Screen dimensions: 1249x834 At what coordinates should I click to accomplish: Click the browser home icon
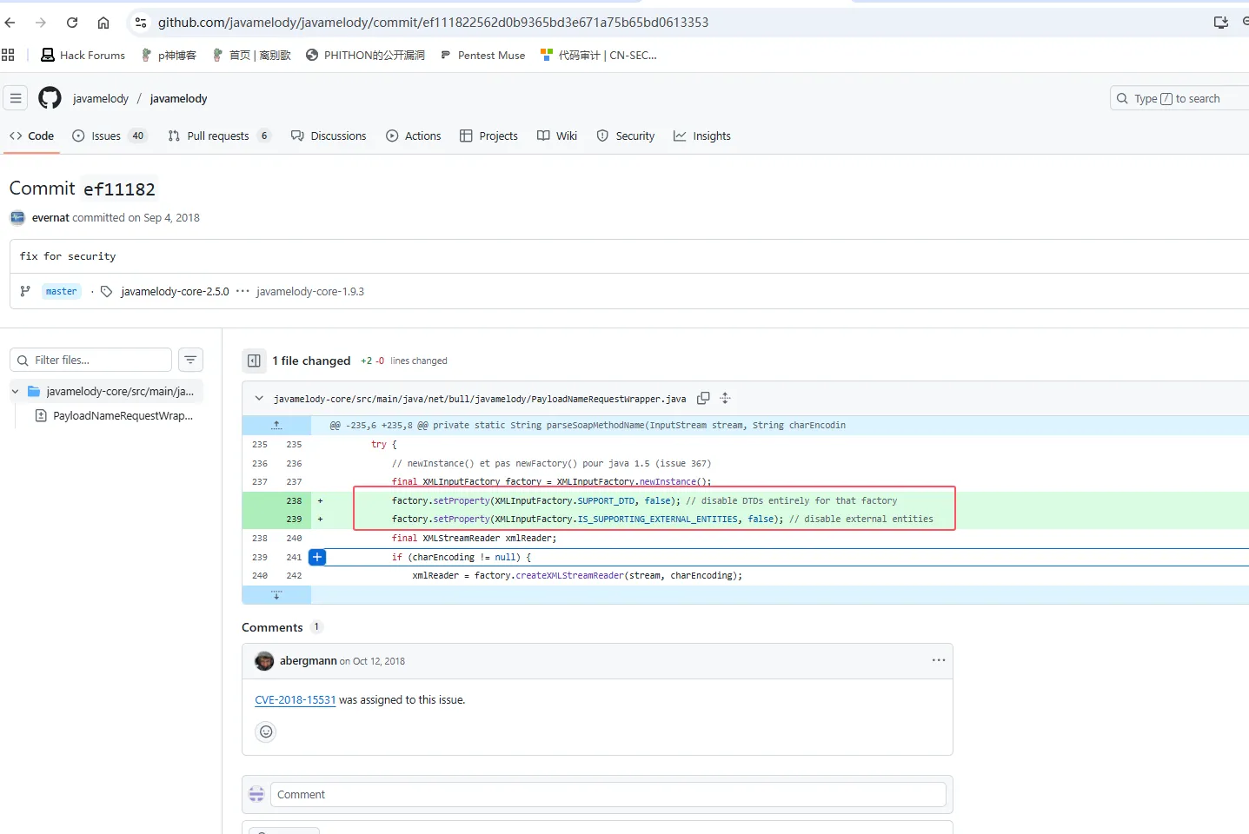coord(103,23)
